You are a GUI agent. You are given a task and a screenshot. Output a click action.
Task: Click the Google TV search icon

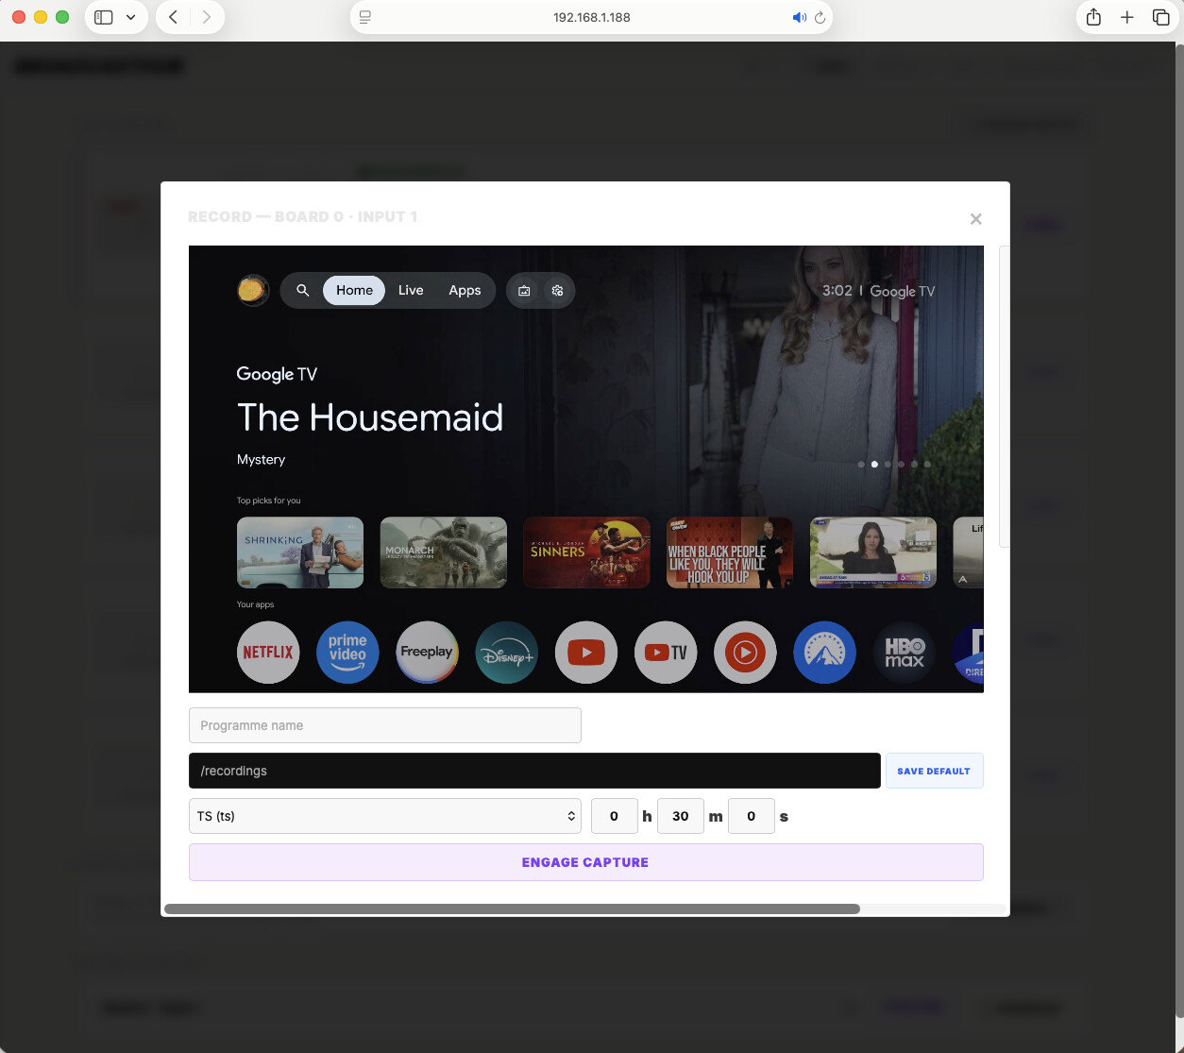[303, 291]
